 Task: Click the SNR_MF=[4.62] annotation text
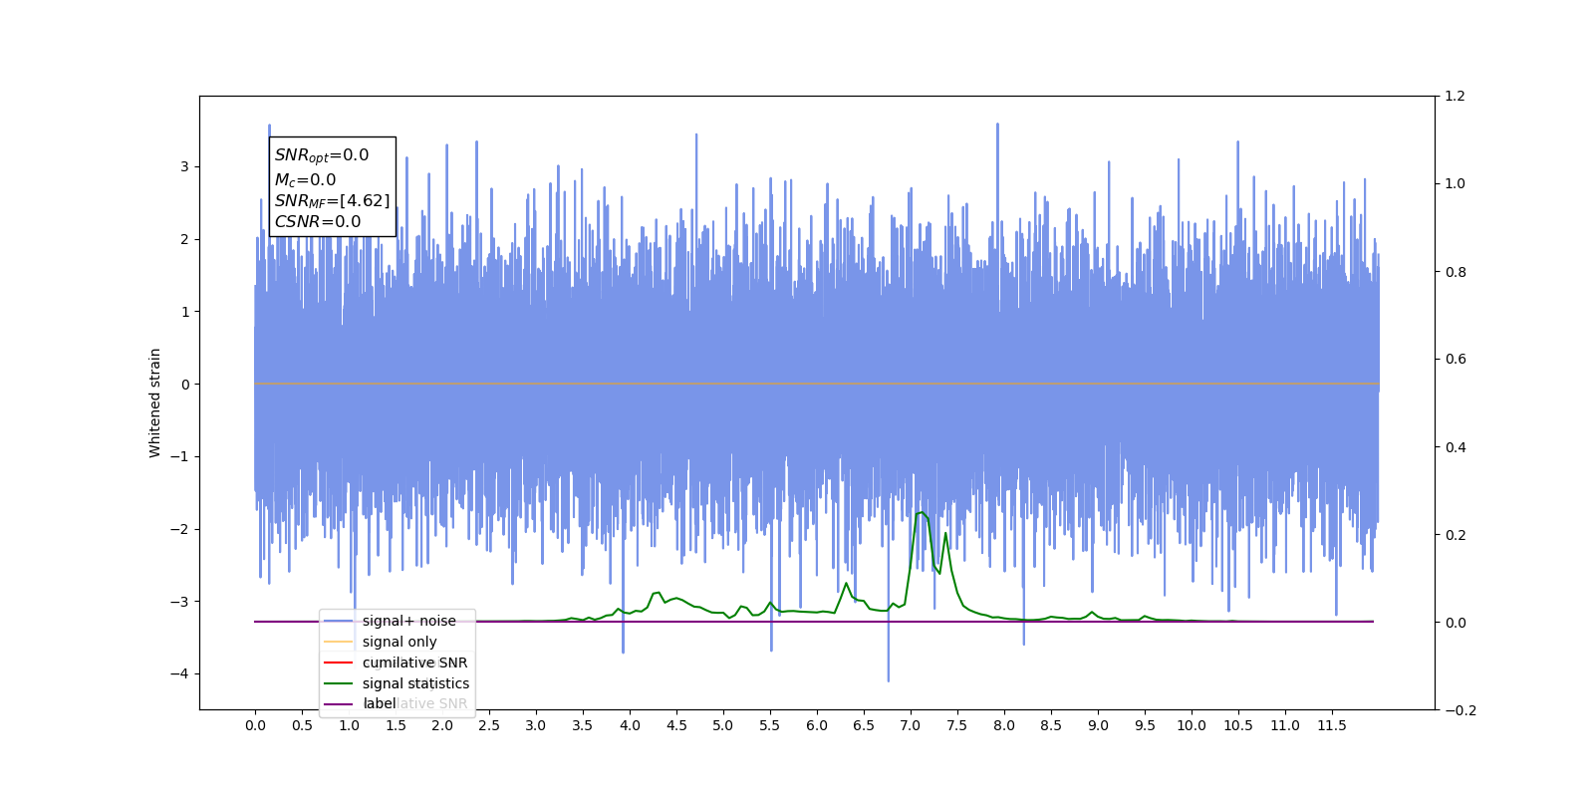point(333,201)
